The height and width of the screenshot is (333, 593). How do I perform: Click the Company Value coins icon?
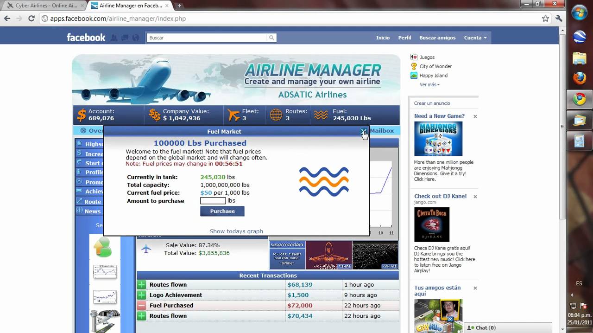[155, 115]
